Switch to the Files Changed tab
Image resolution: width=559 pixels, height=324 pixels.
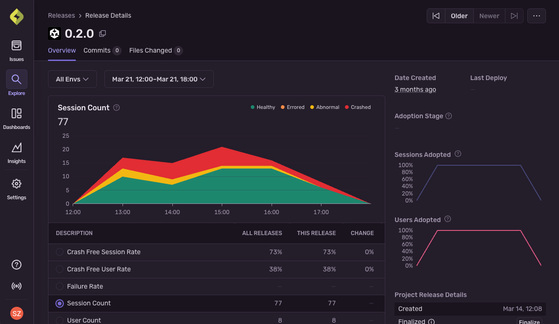pyautogui.click(x=150, y=50)
